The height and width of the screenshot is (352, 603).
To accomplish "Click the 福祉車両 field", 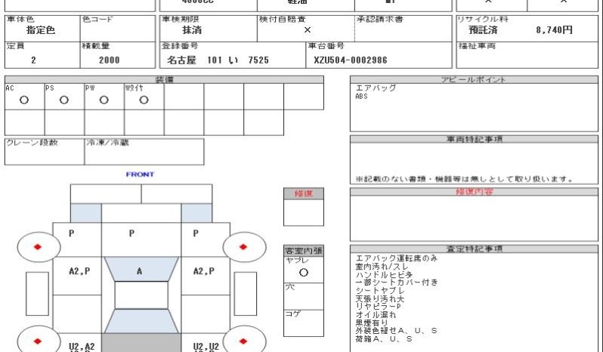I will (x=527, y=55).
